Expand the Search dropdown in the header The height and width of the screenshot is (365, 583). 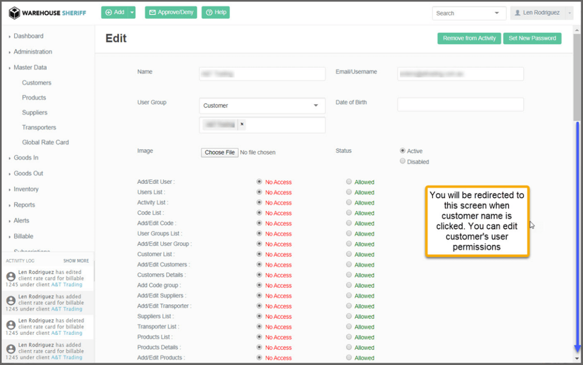[x=497, y=13]
